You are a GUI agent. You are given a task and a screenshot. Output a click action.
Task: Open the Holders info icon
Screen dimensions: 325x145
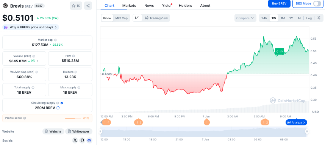click(x=76, y=72)
